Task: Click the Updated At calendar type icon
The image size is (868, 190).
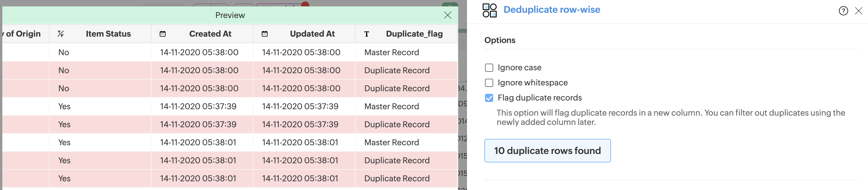Action: 265,34
